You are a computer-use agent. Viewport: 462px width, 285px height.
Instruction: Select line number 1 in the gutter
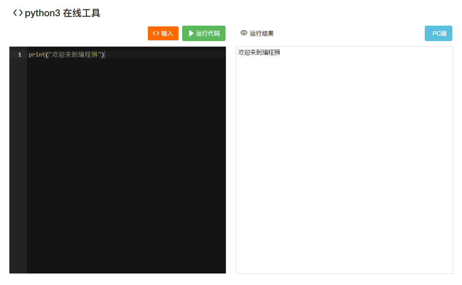tap(19, 54)
